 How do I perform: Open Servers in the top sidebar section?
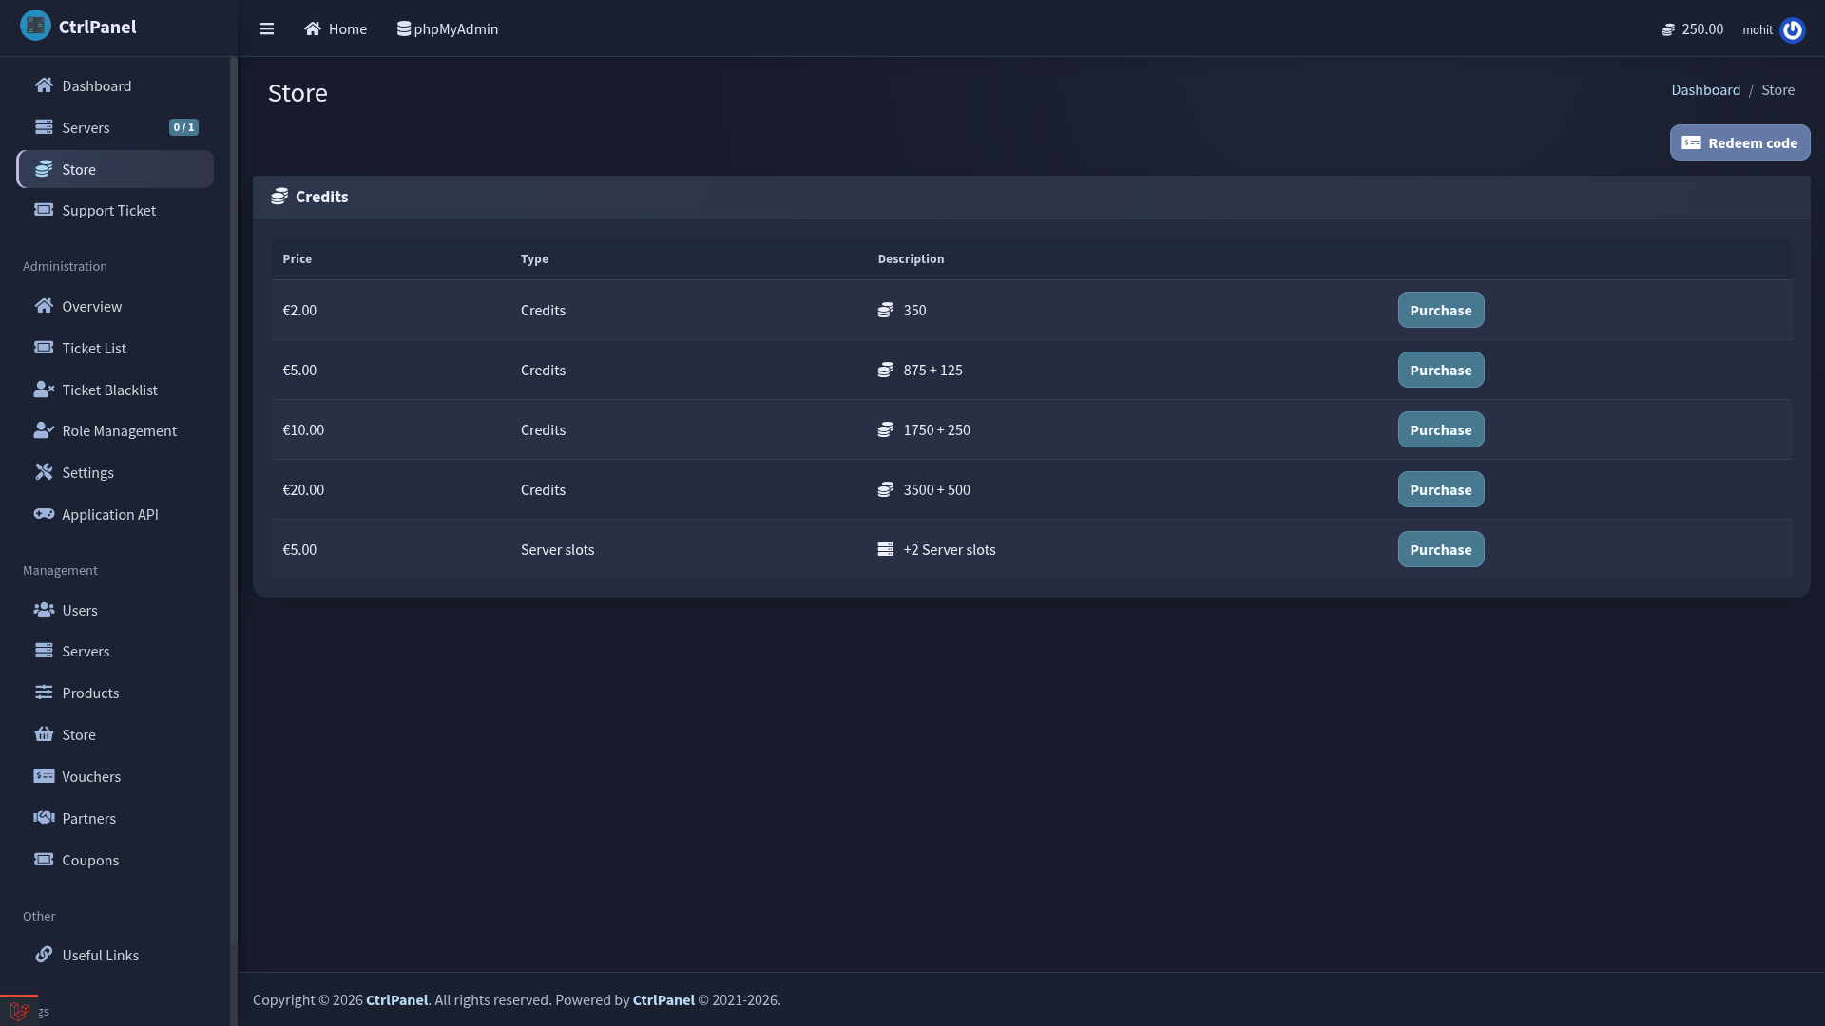(x=115, y=127)
